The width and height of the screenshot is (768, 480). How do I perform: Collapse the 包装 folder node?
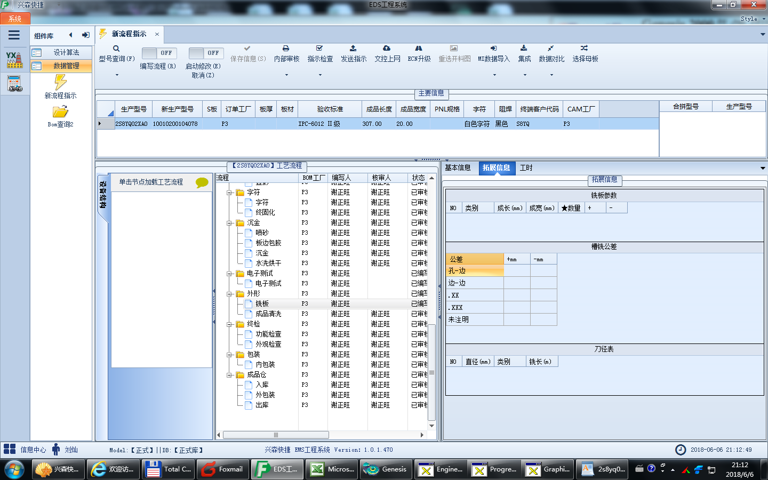(x=229, y=355)
